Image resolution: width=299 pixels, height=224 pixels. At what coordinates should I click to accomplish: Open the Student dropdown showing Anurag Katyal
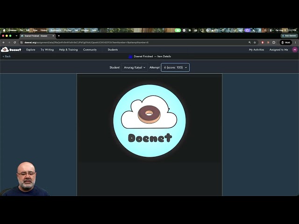[x=135, y=67]
